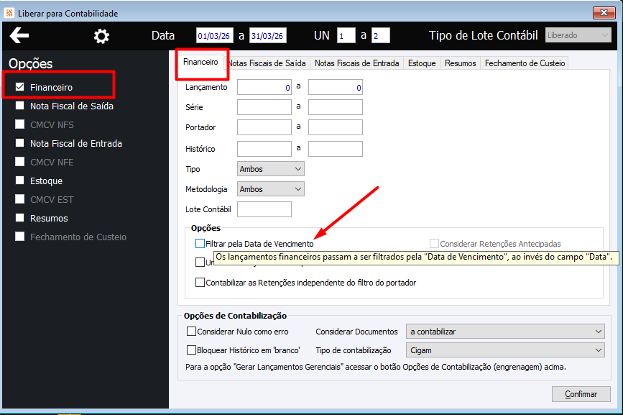Click the second Portador field

click(336, 127)
